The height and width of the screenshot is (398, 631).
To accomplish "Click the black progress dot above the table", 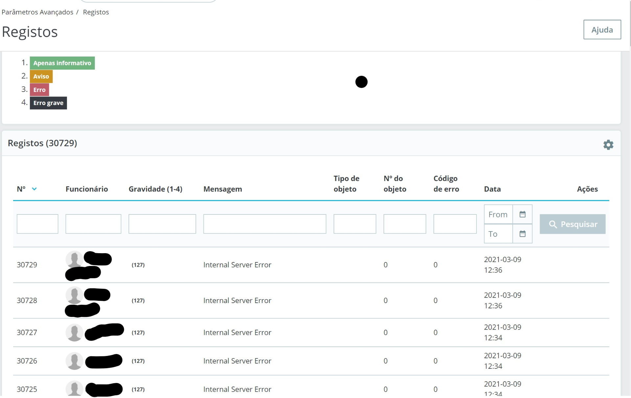I will coord(361,82).
